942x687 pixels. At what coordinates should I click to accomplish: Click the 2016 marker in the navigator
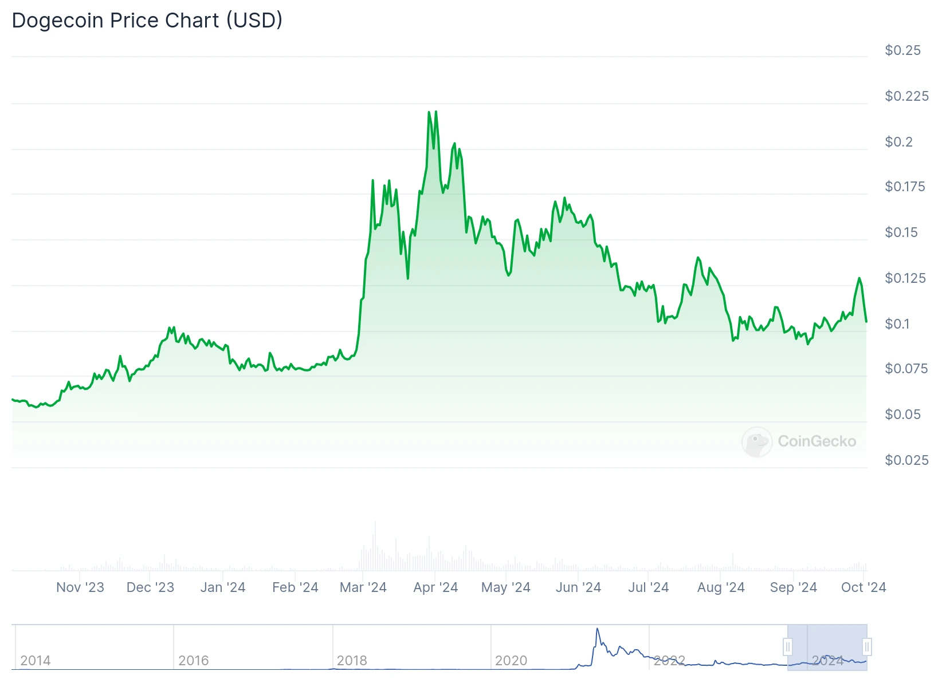194,661
